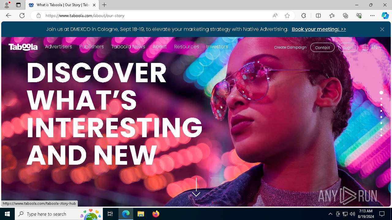Open the volume control tray icon
Viewport: 392px width, 220px height.
352,214
